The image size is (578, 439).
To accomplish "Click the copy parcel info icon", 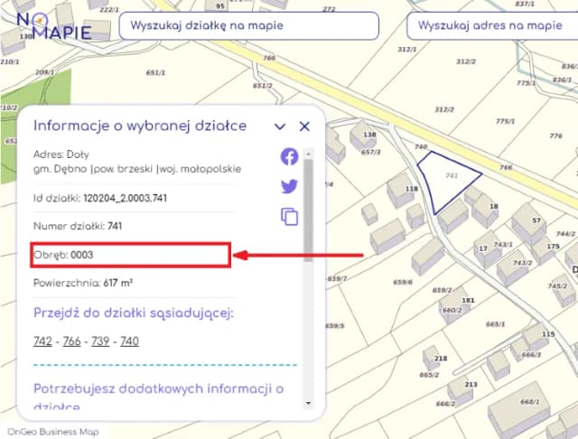I will click(x=289, y=216).
